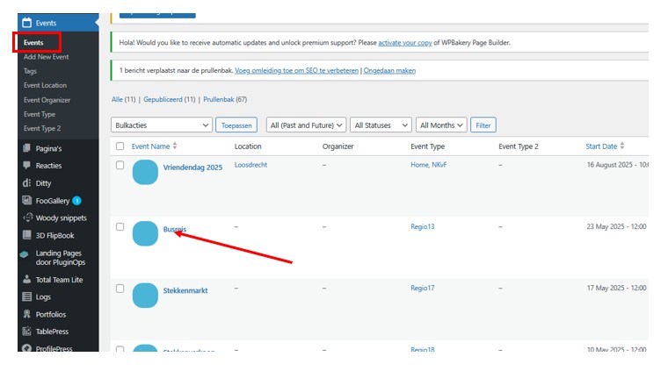The height and width of the screenshot is (371, 668).
Task: Click the Stekkenmarkt event thumbnail
Action: click(145, 296)
